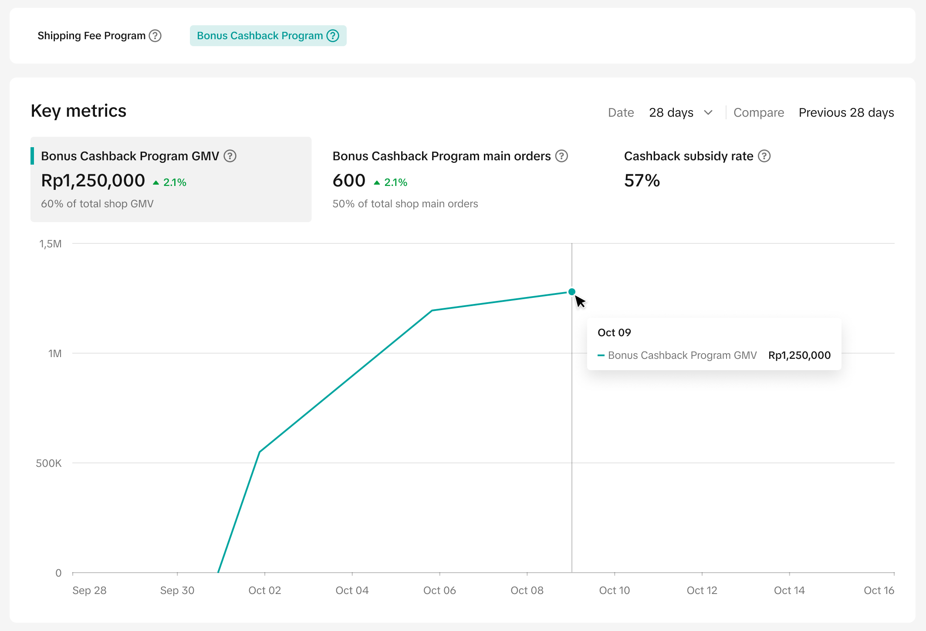Open the 28 days date dropdown

point(671,113)
